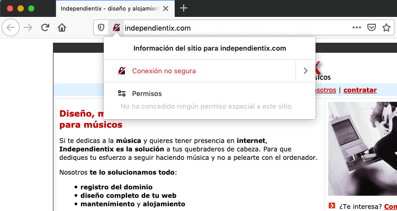Click 'No ha concedido ningún permiso' text
The image size is (397, 211).
(x=206, y=107)
